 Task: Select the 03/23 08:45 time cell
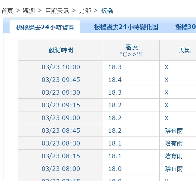(x=61, y=131)
